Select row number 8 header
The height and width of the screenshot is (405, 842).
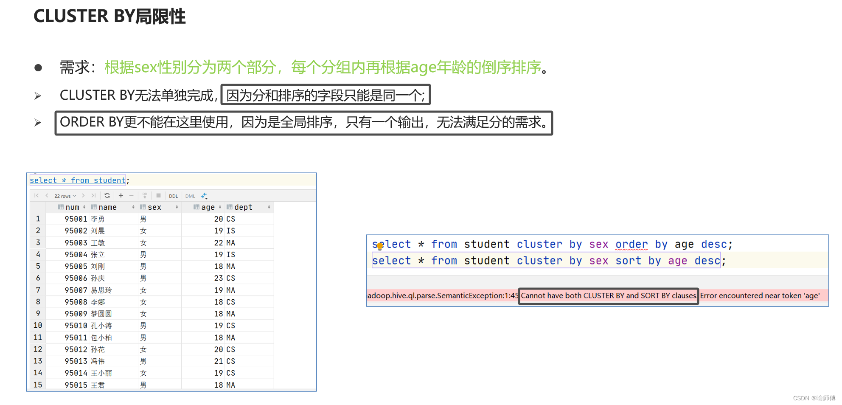coord(38,302)
